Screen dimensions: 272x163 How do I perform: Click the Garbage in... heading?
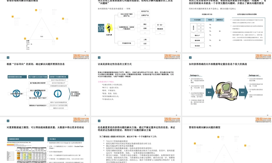(195, 75)
